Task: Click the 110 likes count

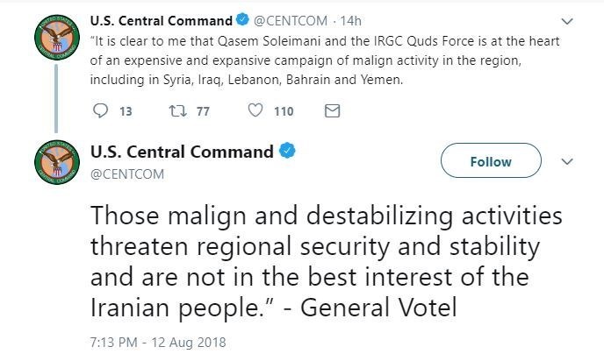Action: click(284, 111)
